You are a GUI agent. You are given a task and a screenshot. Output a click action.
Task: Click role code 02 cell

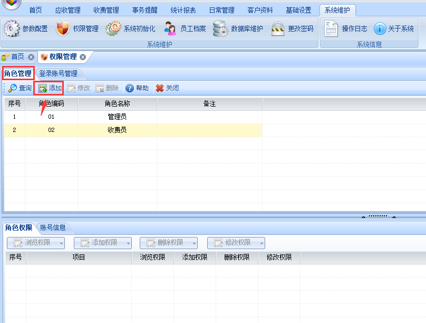click(x=51, y=130)
